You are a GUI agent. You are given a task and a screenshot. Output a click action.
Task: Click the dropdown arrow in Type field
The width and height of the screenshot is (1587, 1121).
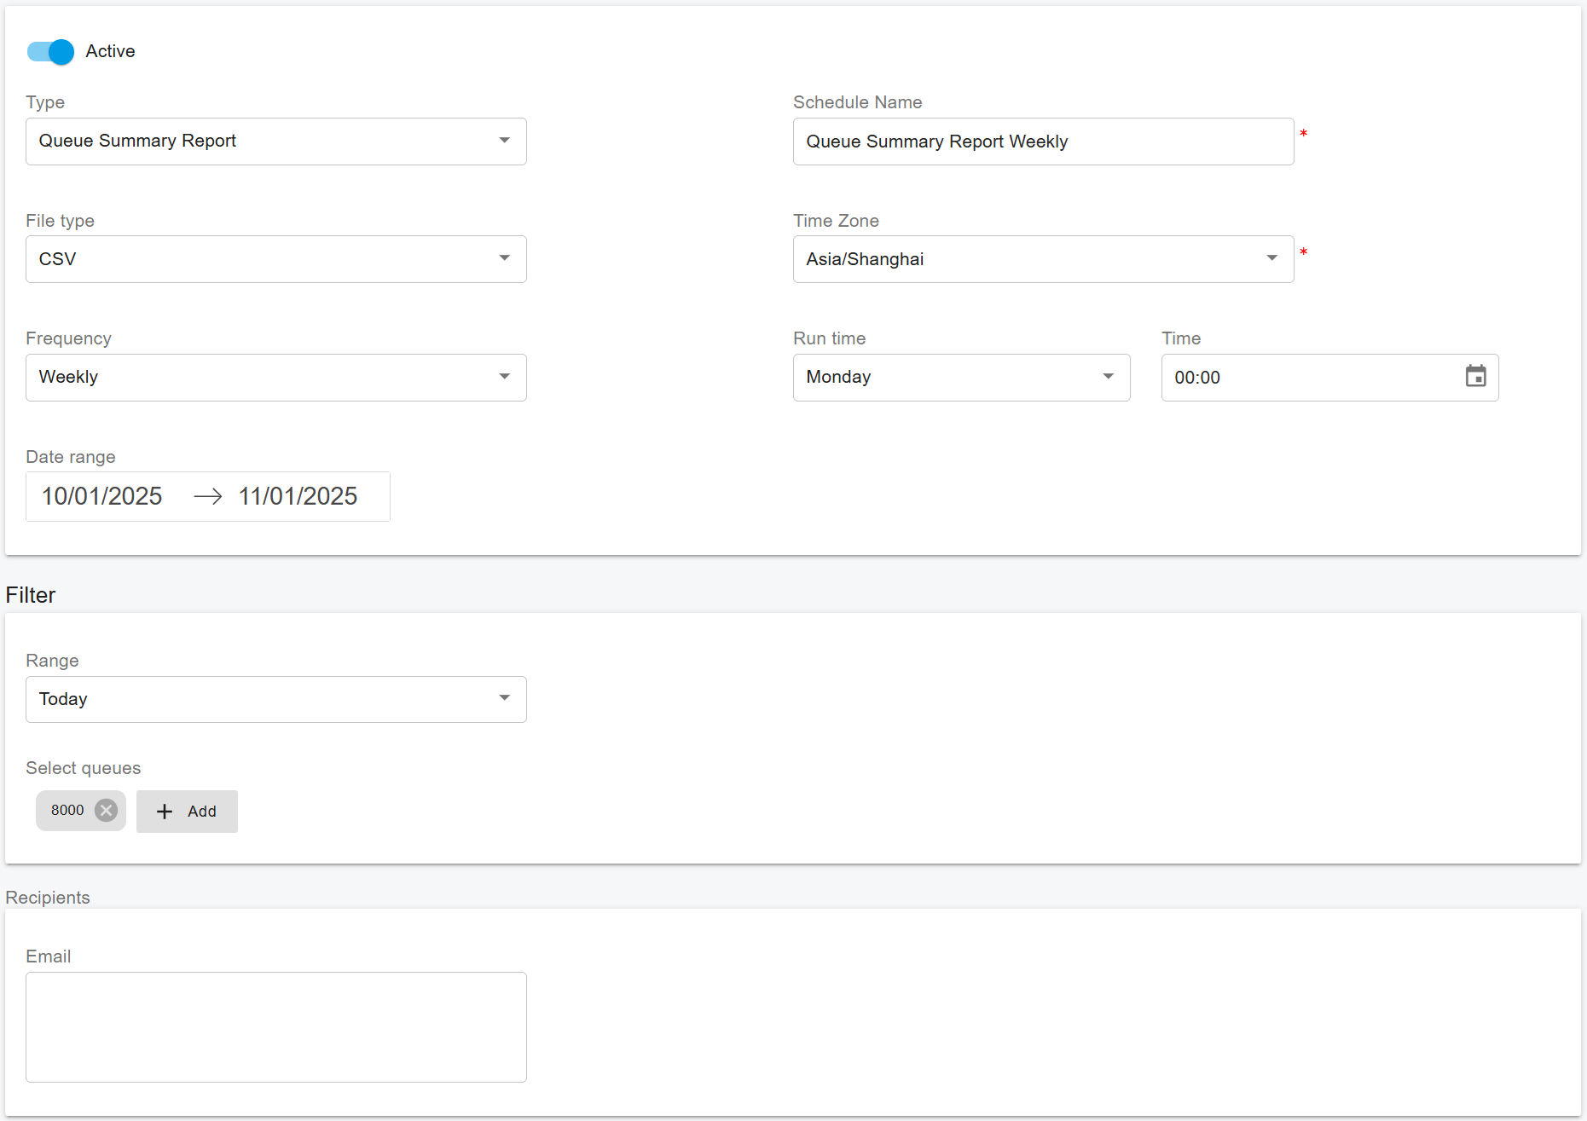tap(505, 141)
